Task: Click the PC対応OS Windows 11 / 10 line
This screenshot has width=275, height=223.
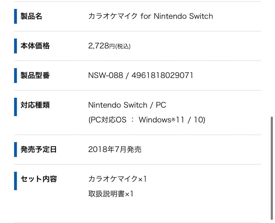Action: point(147,120)
